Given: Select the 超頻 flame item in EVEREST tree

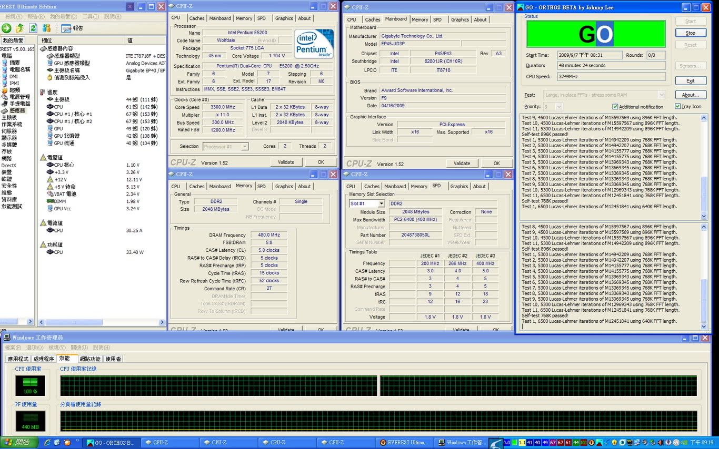Looking at the screenshot, I should pyautogui.click(x=11, y=90).
